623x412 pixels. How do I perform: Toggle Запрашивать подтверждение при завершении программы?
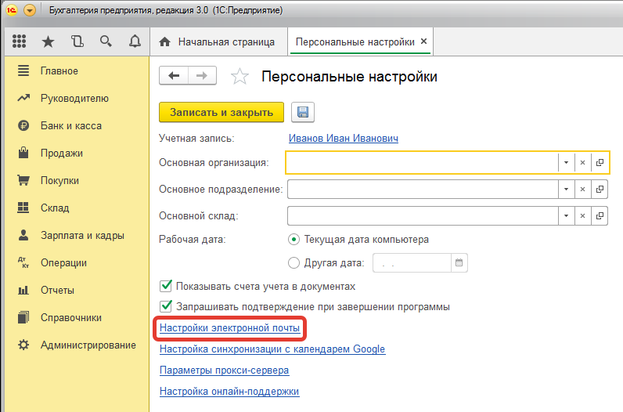(166, 306)
